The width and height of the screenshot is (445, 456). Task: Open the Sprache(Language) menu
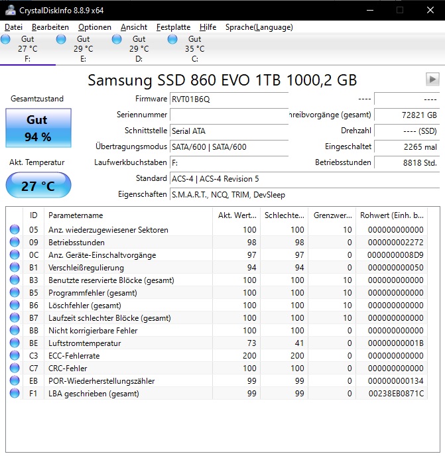259,27
